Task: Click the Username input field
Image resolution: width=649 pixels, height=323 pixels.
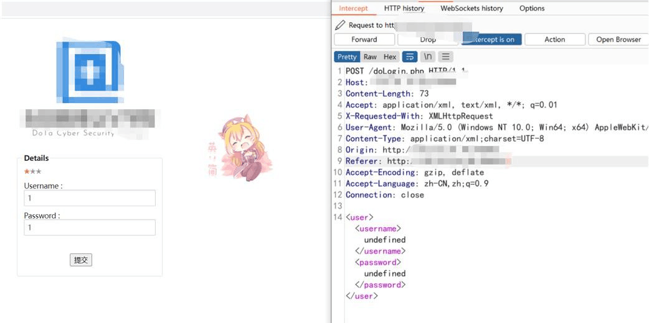Action: pos(90,198)
